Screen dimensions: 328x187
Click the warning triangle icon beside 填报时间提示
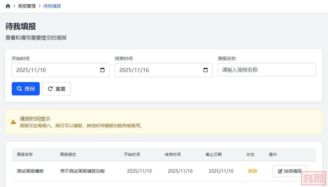coord(13,122)
